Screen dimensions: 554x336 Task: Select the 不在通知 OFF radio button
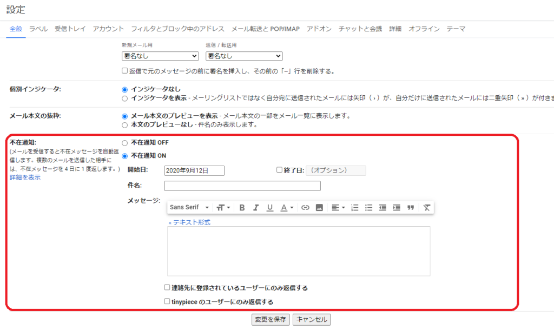click(x=125, y=143)
